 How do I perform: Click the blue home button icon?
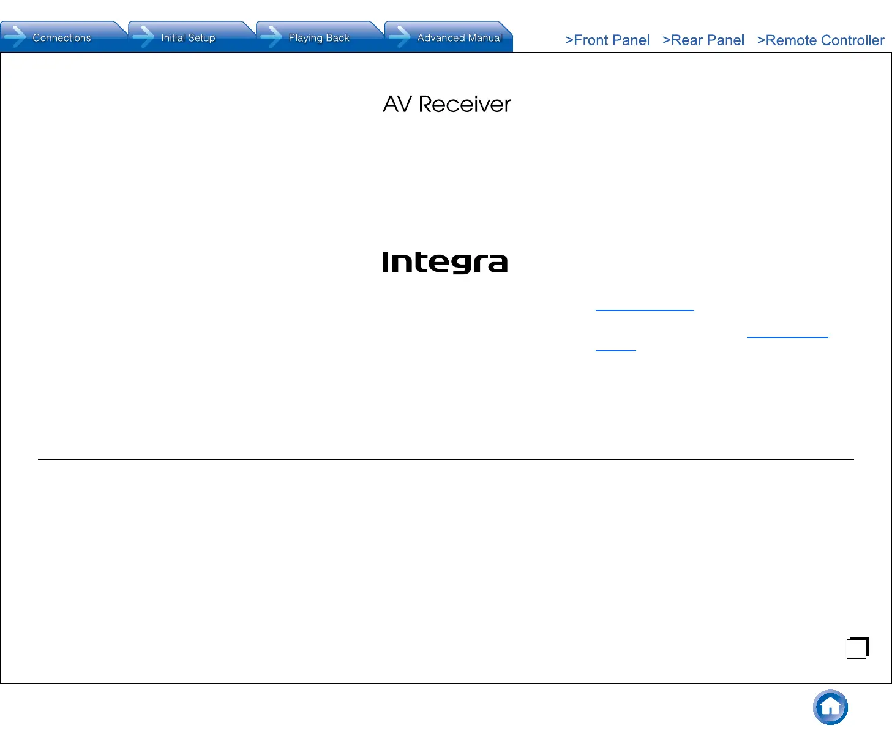click(x=830, y=707)
